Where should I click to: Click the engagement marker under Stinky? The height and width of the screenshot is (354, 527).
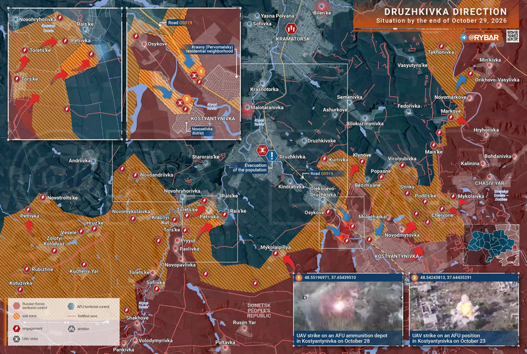[x=408, y=193]
